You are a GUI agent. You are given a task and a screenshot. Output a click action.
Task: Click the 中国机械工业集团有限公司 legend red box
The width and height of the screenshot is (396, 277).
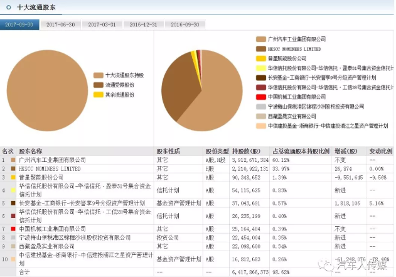(261, 97)
